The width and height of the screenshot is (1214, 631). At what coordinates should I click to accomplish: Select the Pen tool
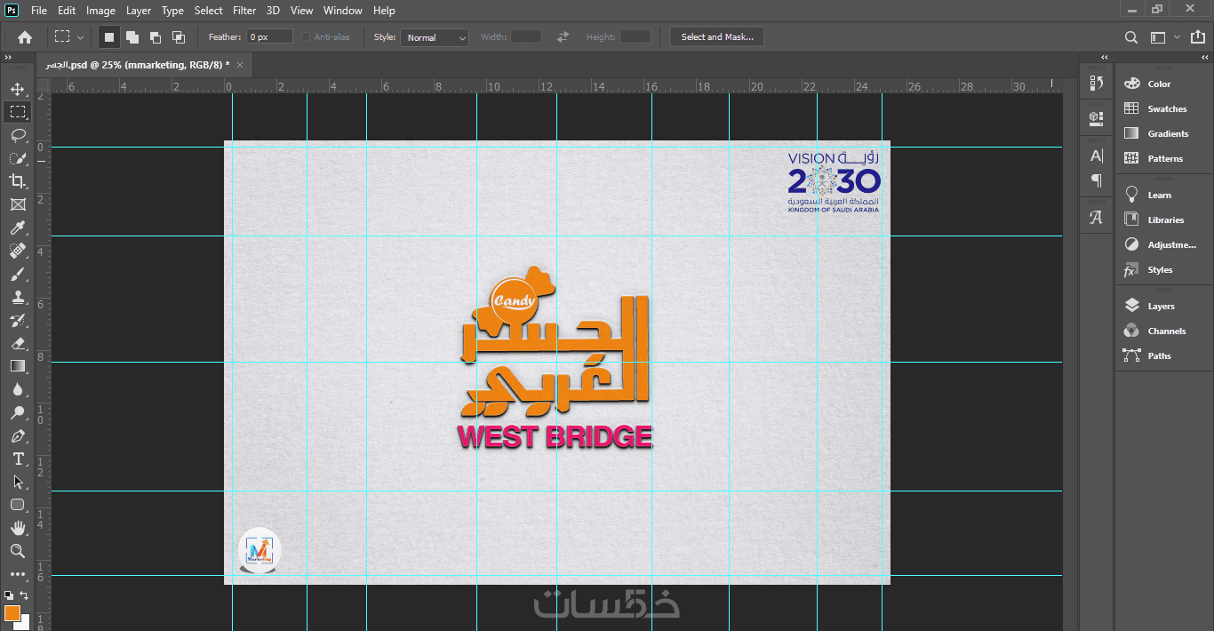(x=18, y=435)
